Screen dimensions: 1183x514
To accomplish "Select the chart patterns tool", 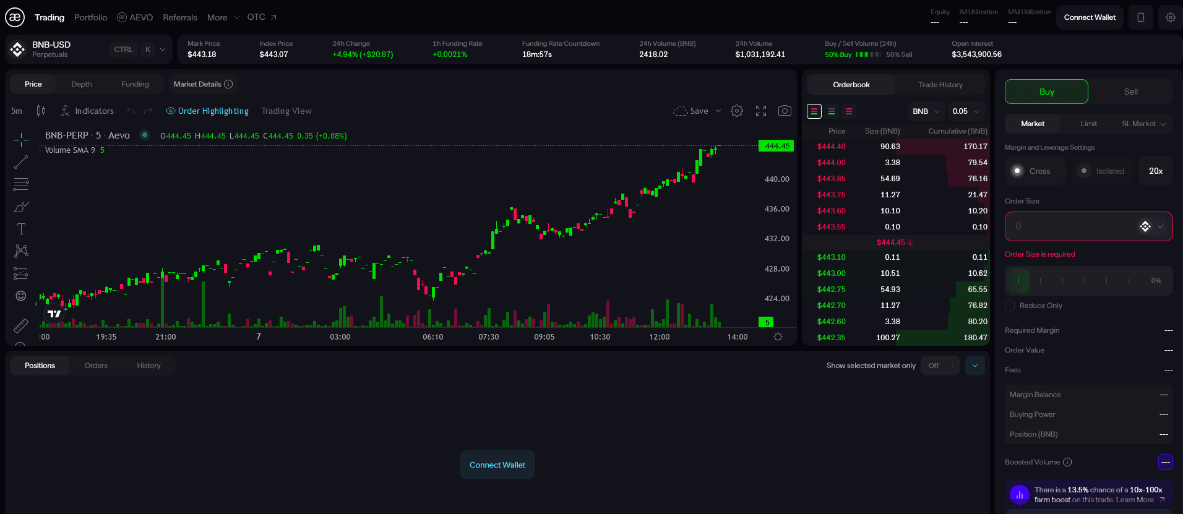I will pos(21,251).
